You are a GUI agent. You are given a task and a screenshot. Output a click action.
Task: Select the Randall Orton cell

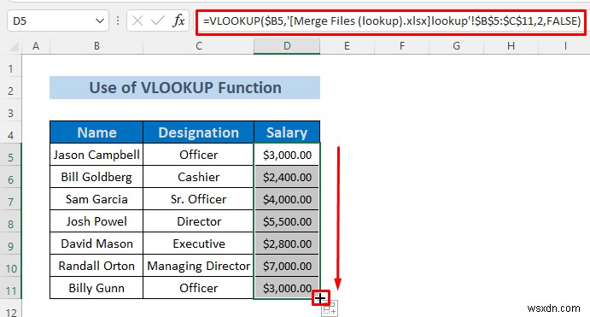(x=96, y=266)
